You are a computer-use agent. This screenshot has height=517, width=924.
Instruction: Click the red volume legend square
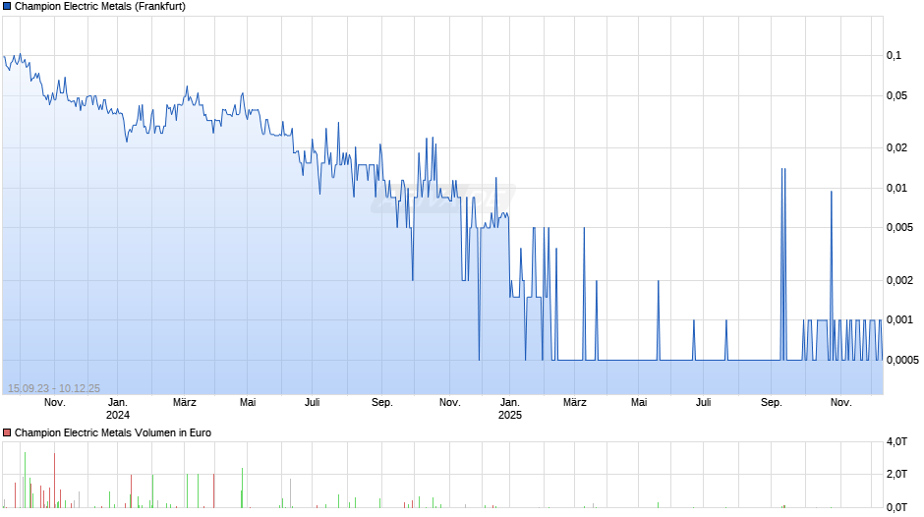(x=7, y=432)
